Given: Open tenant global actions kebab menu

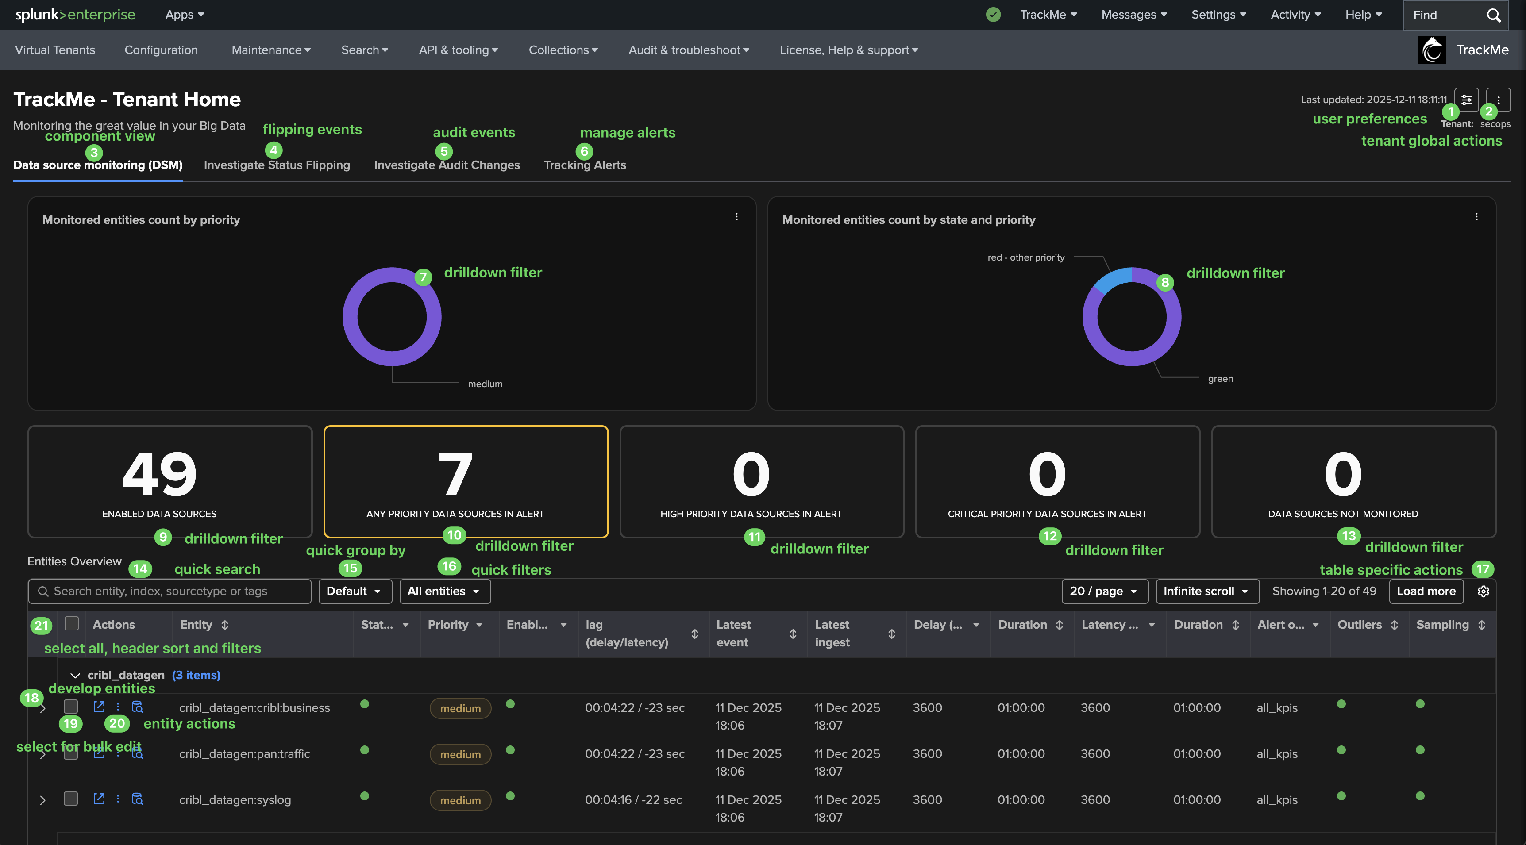Looking at the screenshot, I should tap(1498, 100).
